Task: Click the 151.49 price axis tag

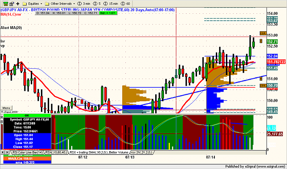Action: point(272,68)
